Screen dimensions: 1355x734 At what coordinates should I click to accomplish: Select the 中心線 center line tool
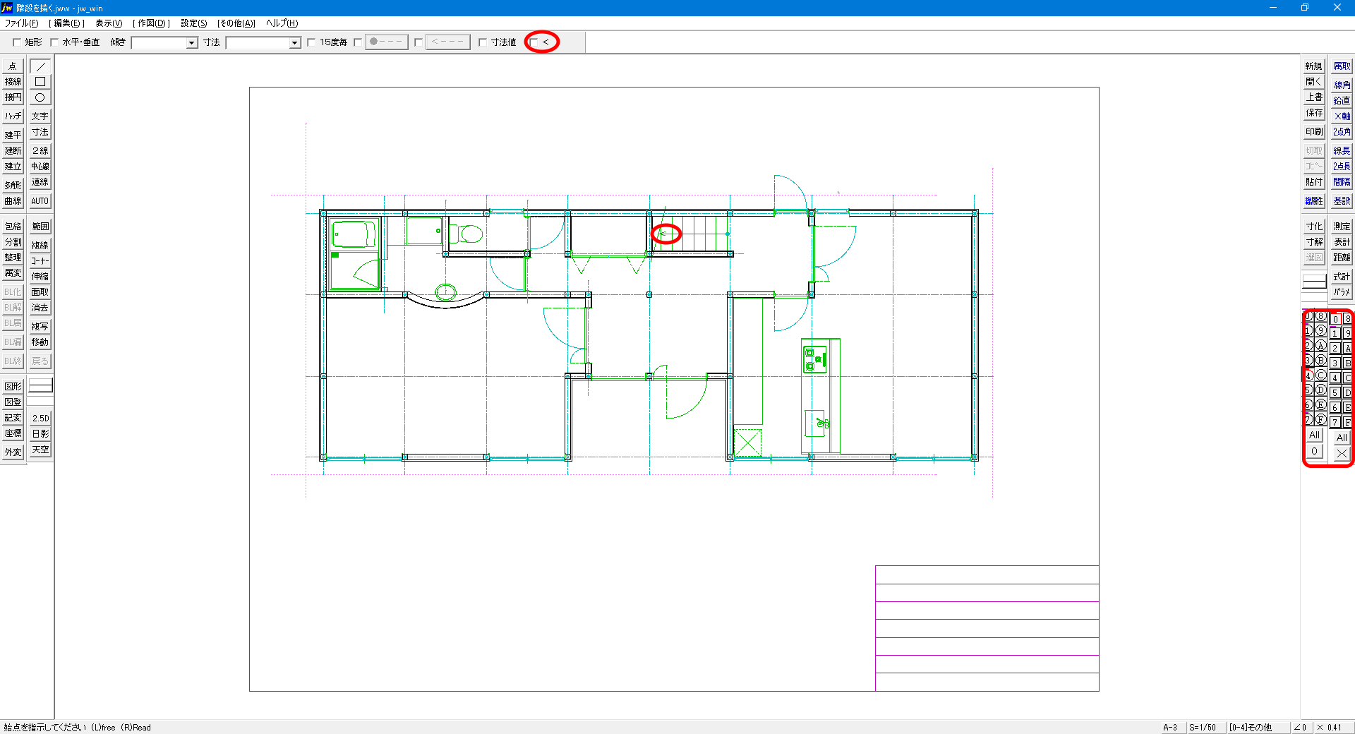[40, 167]
